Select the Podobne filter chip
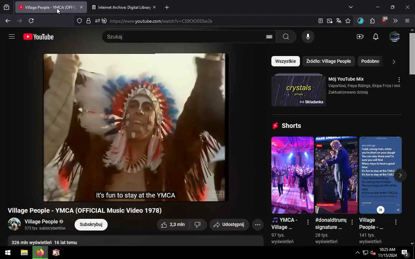The height and width of the screenshot is (259, 415). click(370, 61)
